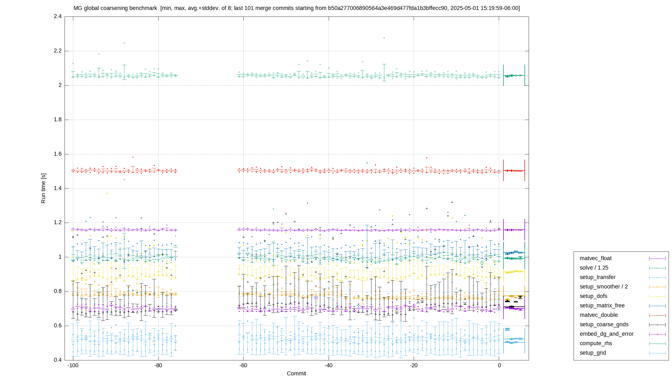Screen dimensions: 672x378
Task: Click the setup_smoother / 2 legend label
Action: pos(604,287)
